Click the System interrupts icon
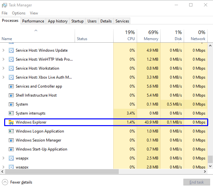Image resolution: width=213 pixels, height=189 pixels. click(11, 113)
